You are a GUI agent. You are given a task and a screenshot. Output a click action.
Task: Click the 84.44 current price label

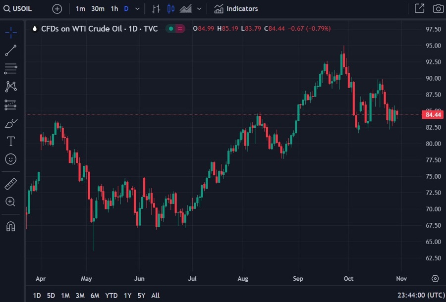coord(432,115)
